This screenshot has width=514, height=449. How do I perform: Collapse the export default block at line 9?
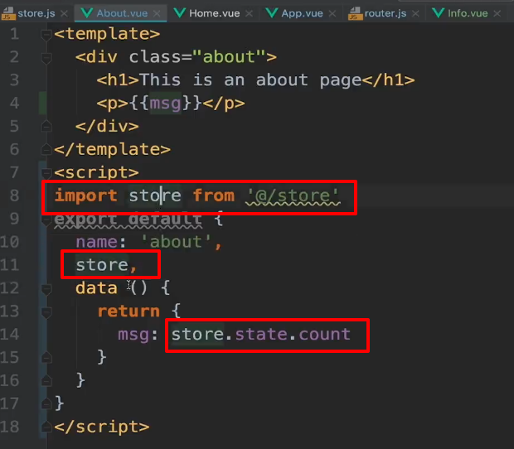[x=46, y=220]
